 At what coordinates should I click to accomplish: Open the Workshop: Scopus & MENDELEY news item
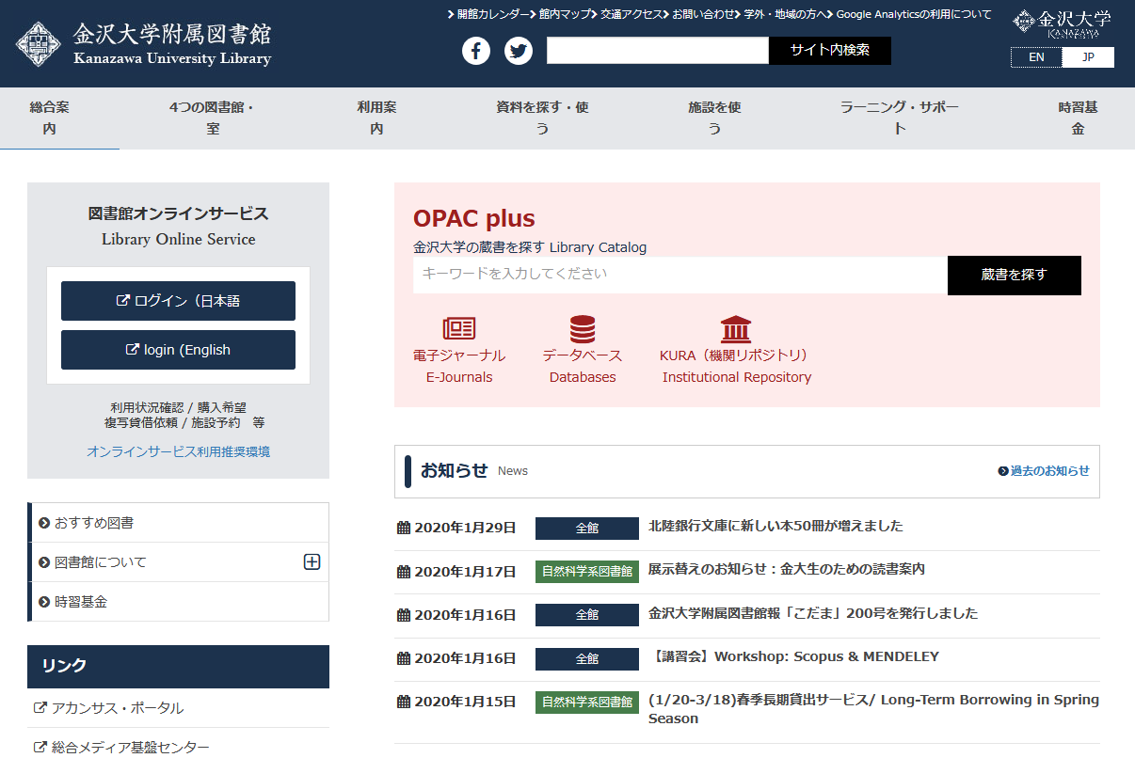(793, 656)
